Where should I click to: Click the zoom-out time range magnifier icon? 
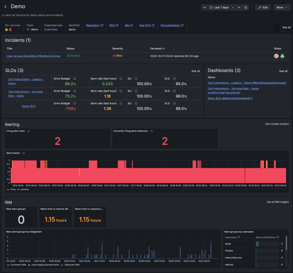coord(246,7)
